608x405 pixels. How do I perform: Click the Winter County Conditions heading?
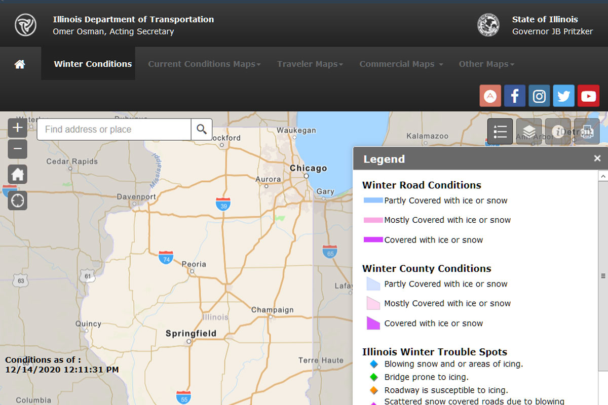[x=427, y=269]
